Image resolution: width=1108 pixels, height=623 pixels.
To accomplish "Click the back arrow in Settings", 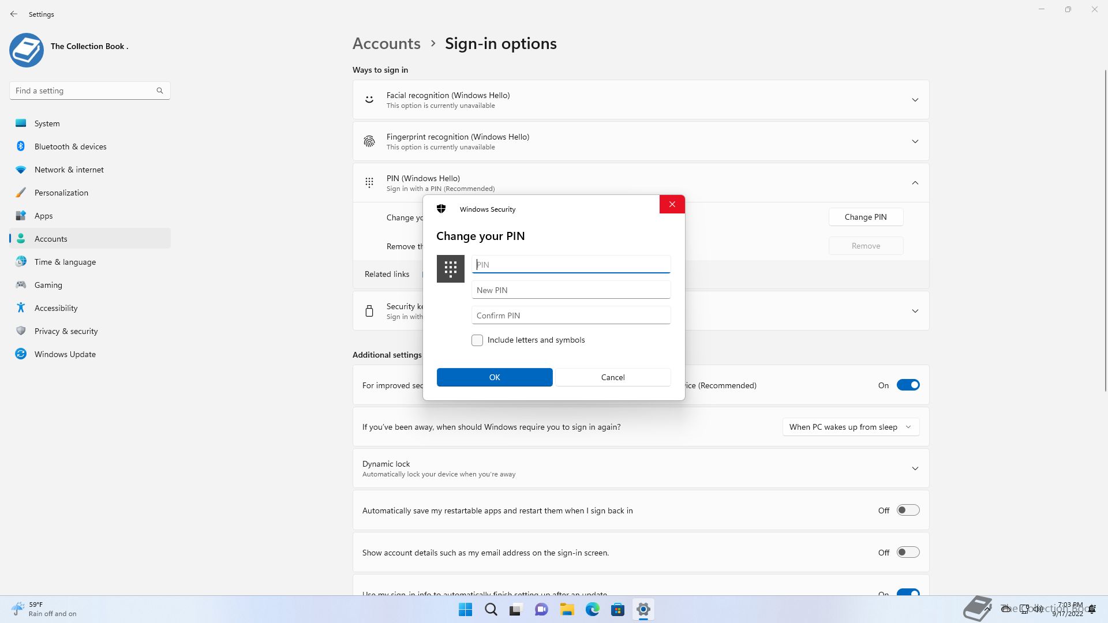I will [x=14, y=14].
